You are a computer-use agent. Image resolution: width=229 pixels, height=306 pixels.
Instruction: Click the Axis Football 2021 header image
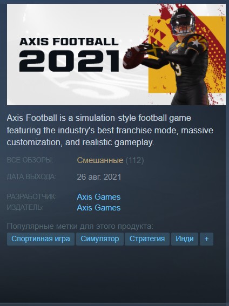coord(116,55)
